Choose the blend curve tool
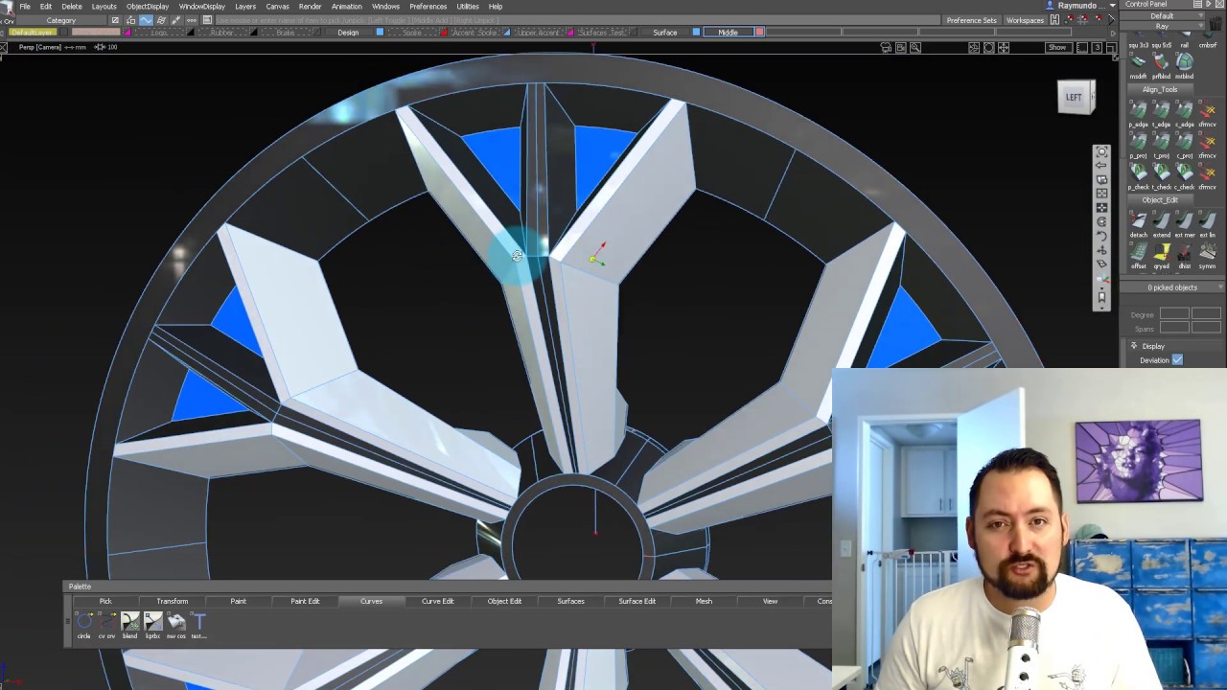The height and width of the screenshot is (690, 1227). [x=129, y=622]
